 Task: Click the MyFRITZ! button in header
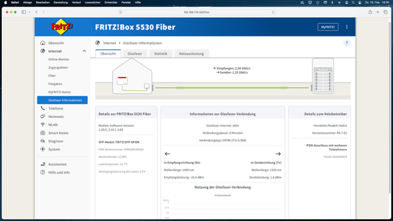coord(328,27)
